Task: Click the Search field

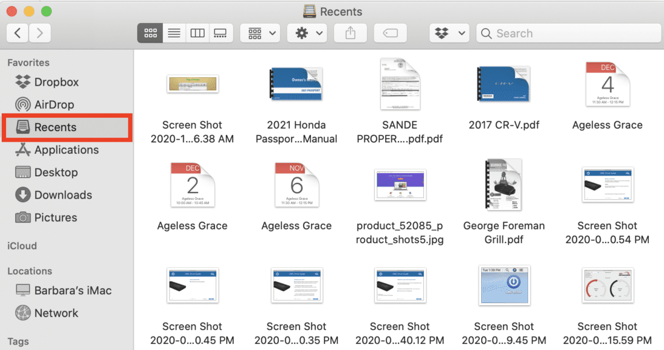Action: pos(569,33)
